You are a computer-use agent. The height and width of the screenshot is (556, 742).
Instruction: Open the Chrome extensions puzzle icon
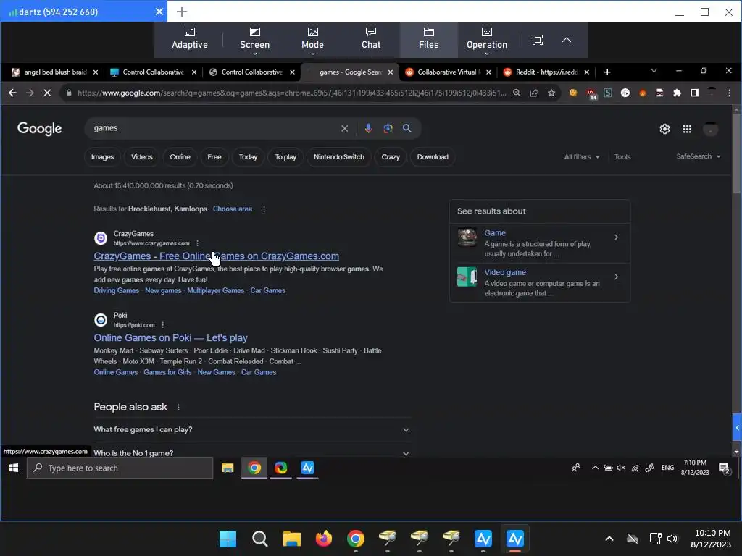tap(677, 93)
